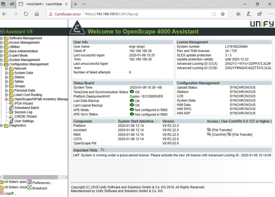Click the Preferences icon at bottom

(x=30, y=182)
